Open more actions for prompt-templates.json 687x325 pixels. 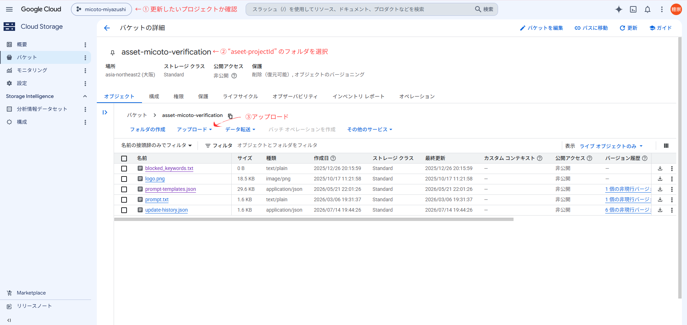tap(672, 189)
